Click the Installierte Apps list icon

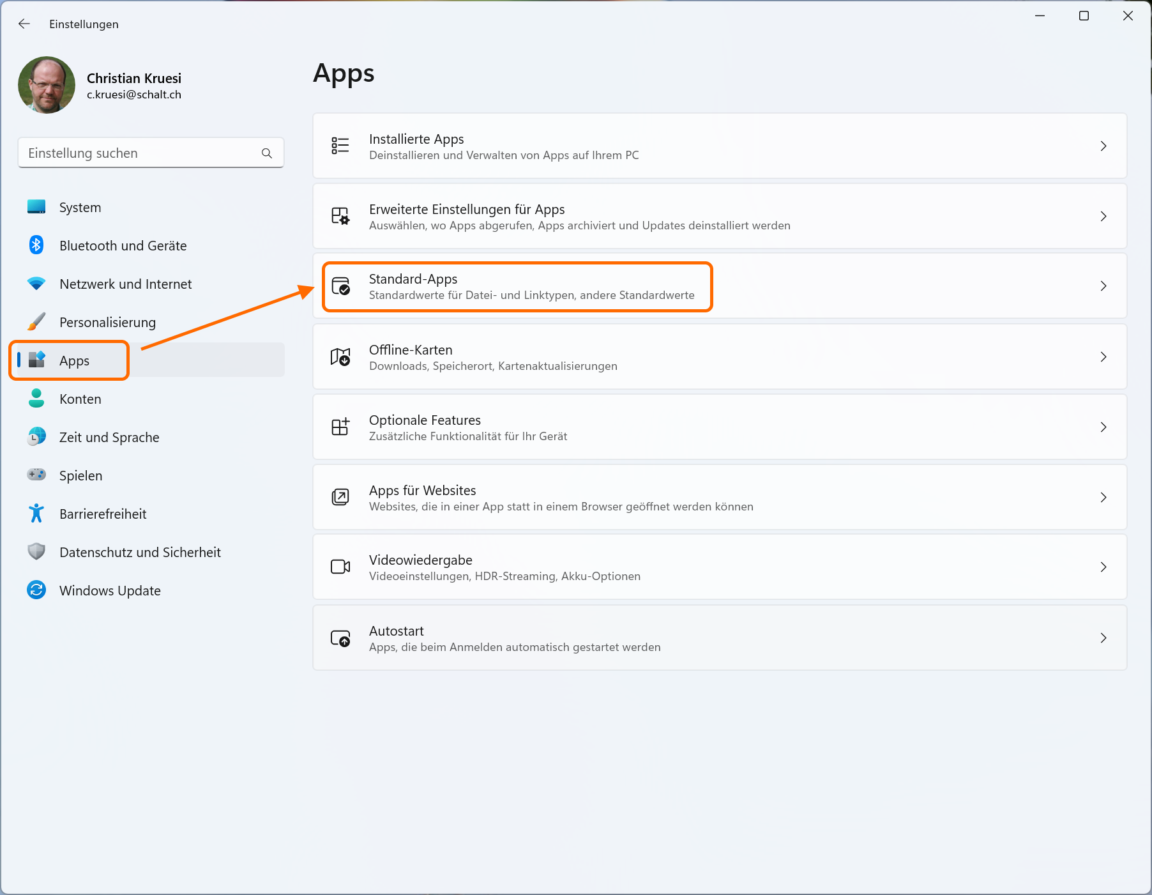tap(340, 146)
